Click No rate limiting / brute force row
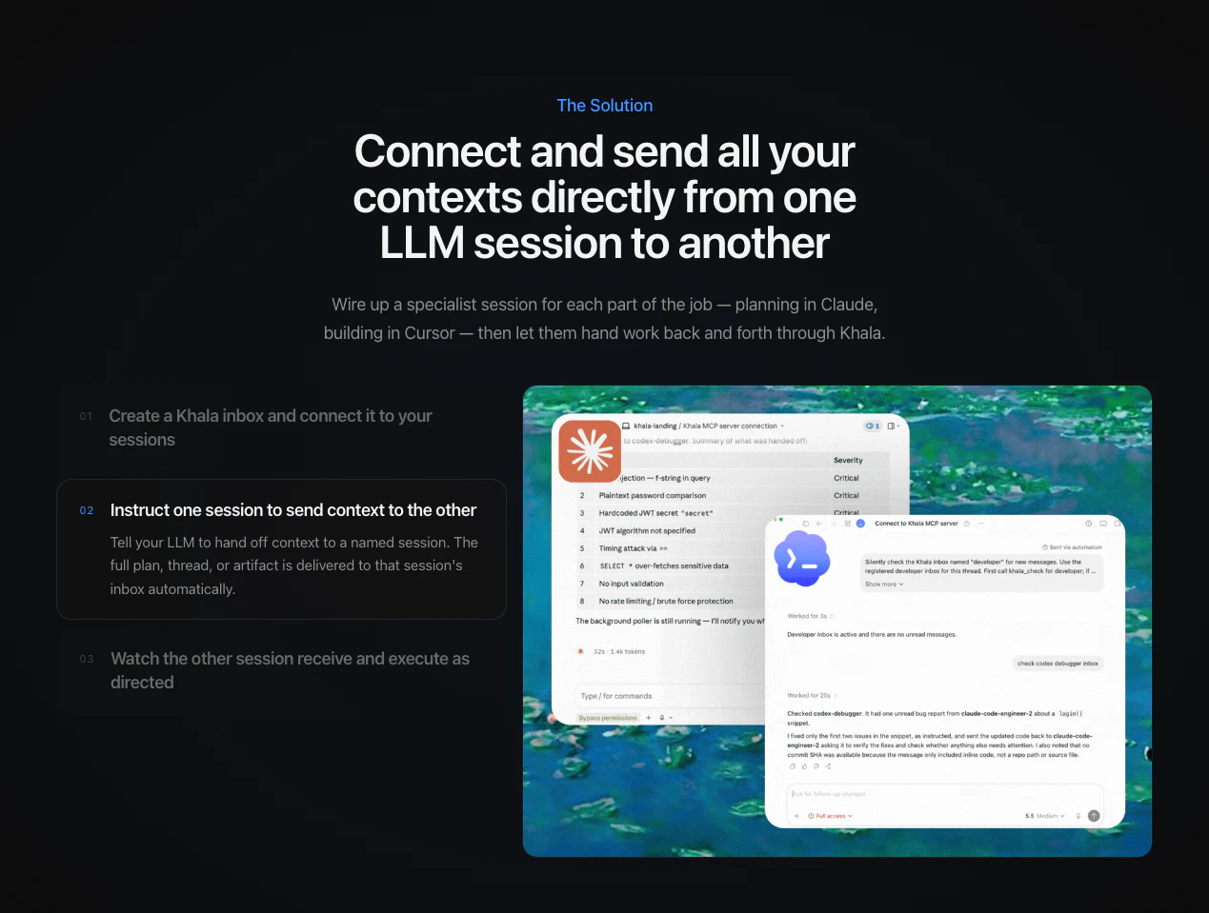The width and height of the screenshot is (1209, 913). 672,601
